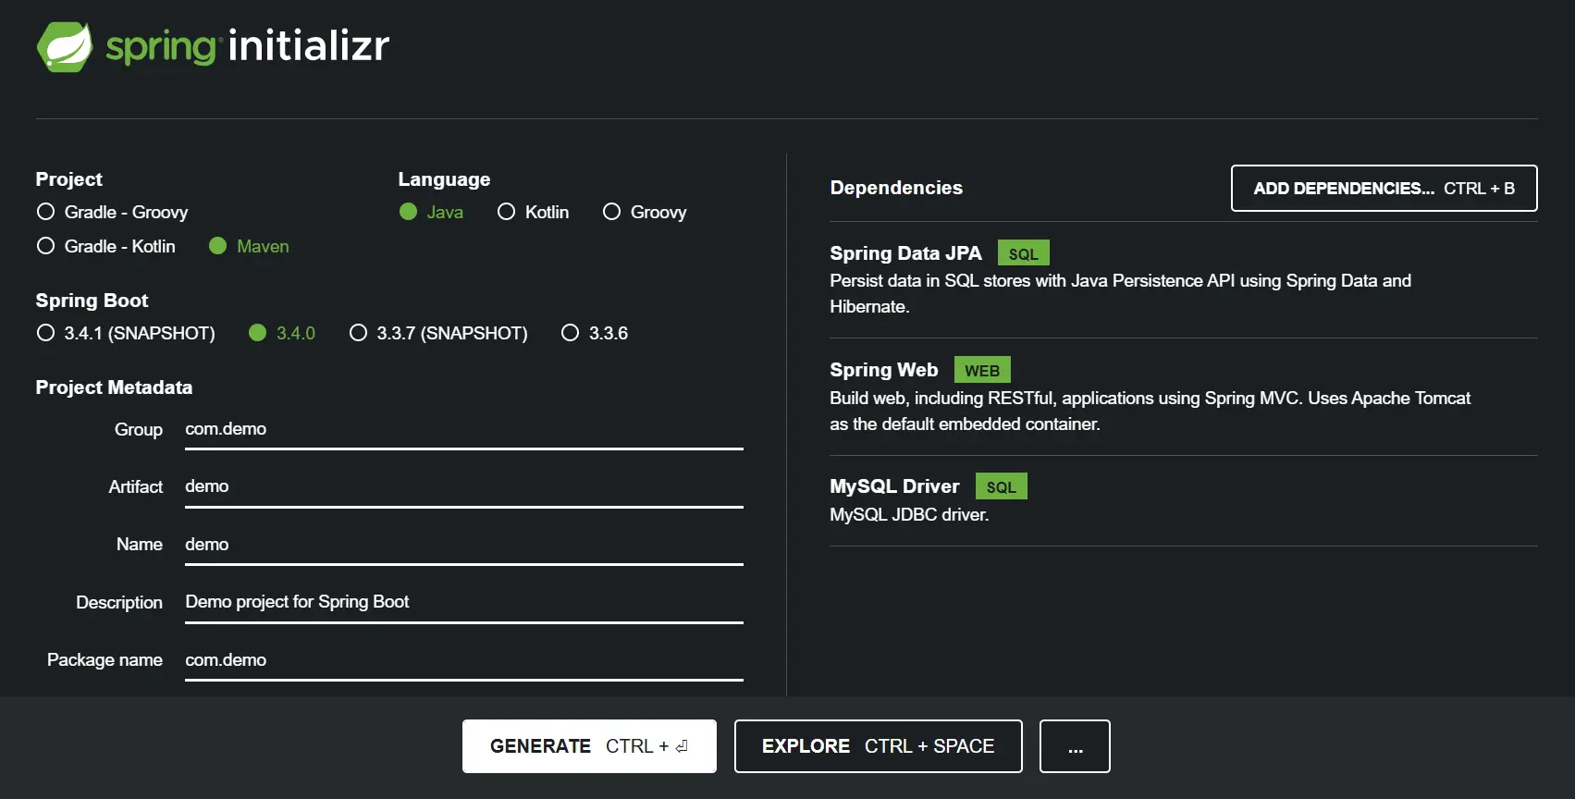1575x799 pixels.
Task: Pick Groovy language radio button
Action: coord(645,212)
